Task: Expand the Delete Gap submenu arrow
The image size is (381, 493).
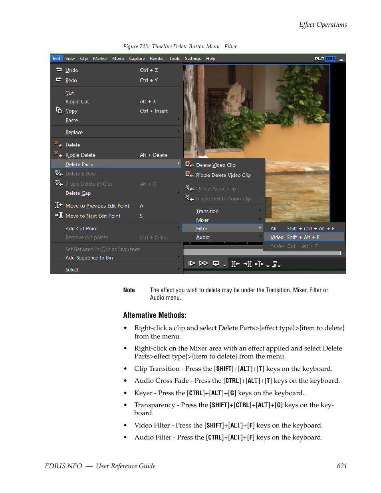Action: (x=179, y=192)
